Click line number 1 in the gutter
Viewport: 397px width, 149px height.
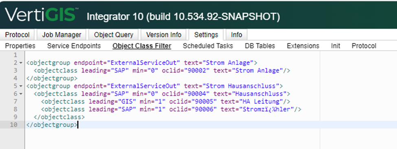point(15,55)
